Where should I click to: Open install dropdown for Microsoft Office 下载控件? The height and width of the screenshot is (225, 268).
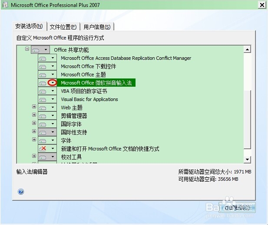pos(53,66)
